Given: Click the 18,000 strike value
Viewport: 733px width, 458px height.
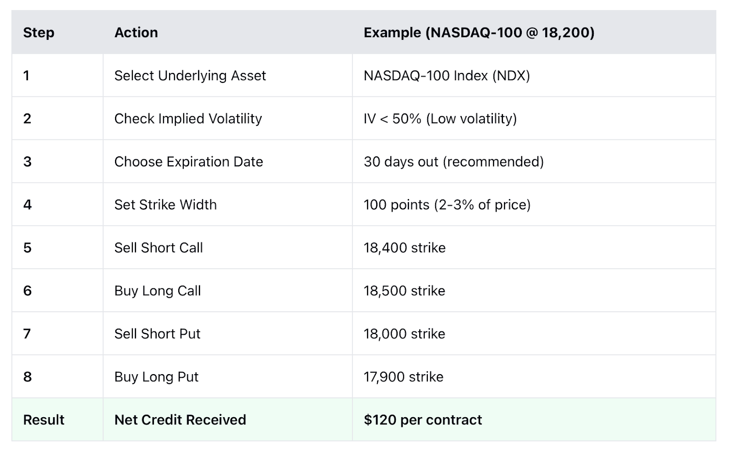Looking at the screenshot, I should tap(405, 334).
